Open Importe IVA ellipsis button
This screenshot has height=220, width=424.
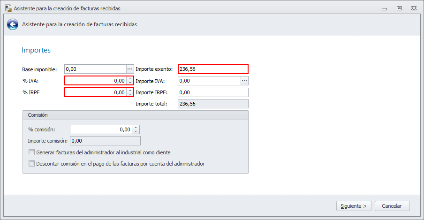244,81
